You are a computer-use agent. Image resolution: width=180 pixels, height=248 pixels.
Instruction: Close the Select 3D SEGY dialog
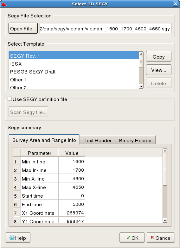[176, 4]
